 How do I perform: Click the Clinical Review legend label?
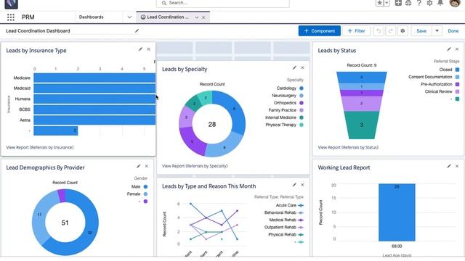pos(438,92)
